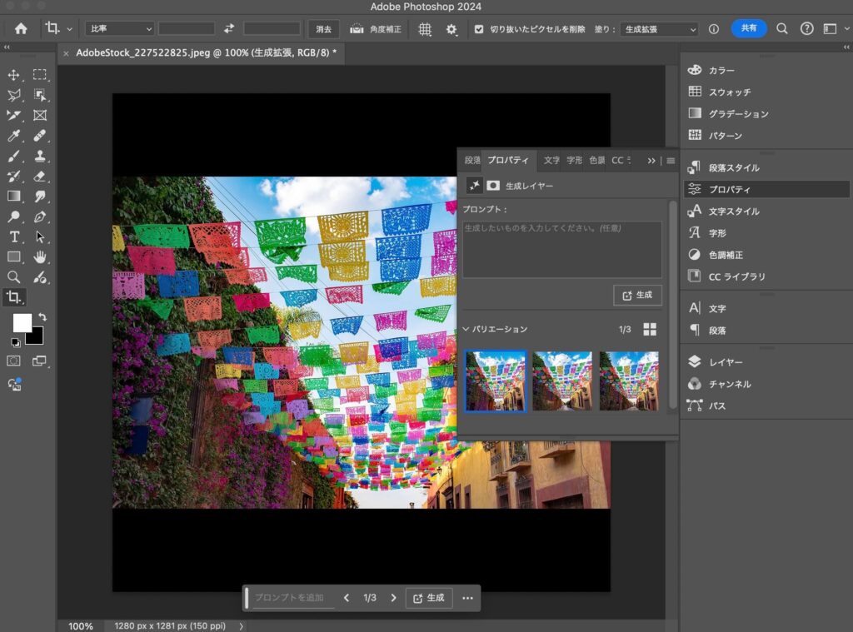Open the 生成拡張 fill dropdown
The height and width of the screenshot is (632, 853).
pos(658,29)
